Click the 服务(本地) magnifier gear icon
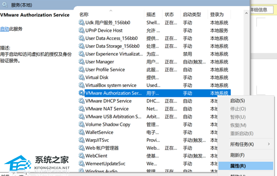The height and width of the screenshot is (176, 277). tap(5, 5)
